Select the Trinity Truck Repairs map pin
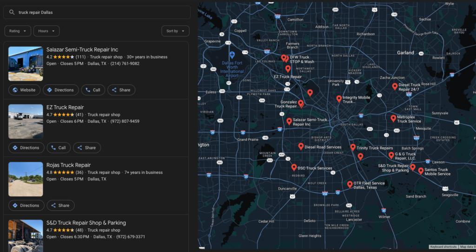The image size is (476, 252). (353, 147)
